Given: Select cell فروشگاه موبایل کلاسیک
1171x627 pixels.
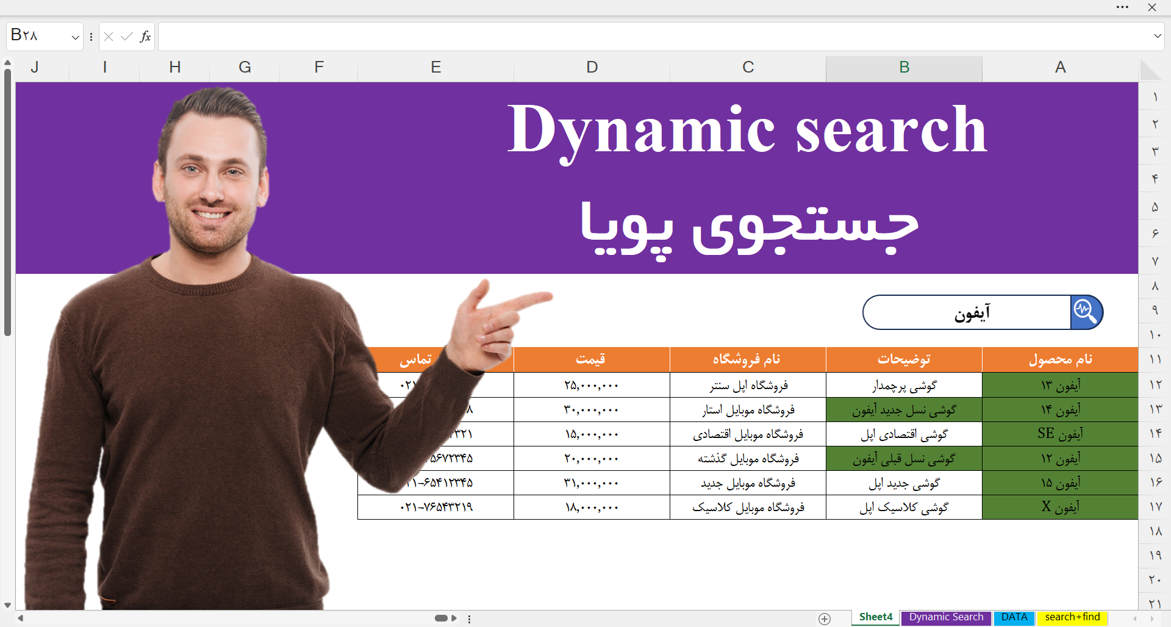Looking at the screenshot, I should (748, 507).
